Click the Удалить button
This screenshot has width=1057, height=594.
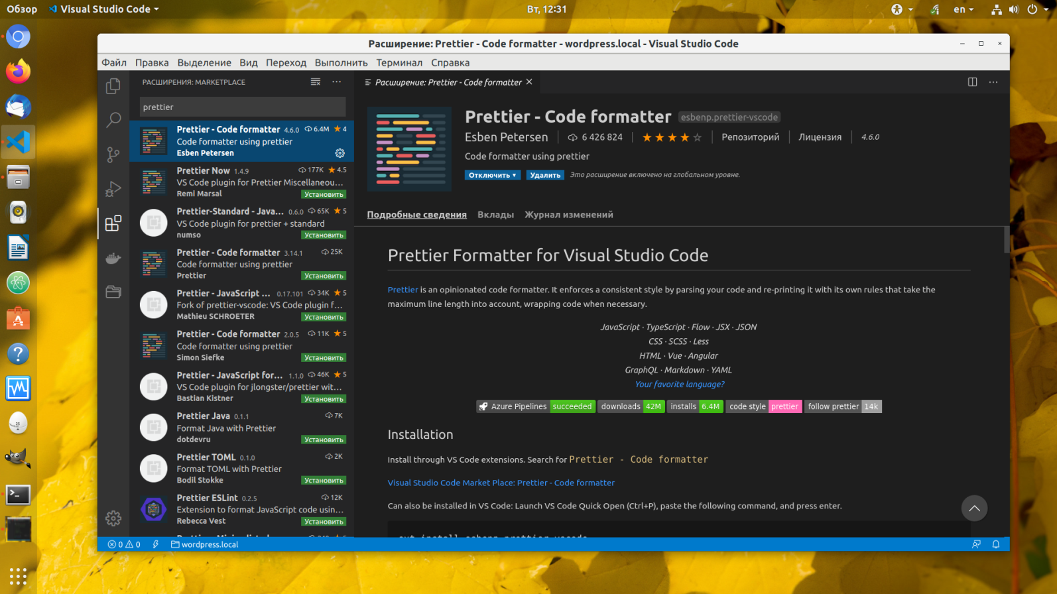pos(545,175)
